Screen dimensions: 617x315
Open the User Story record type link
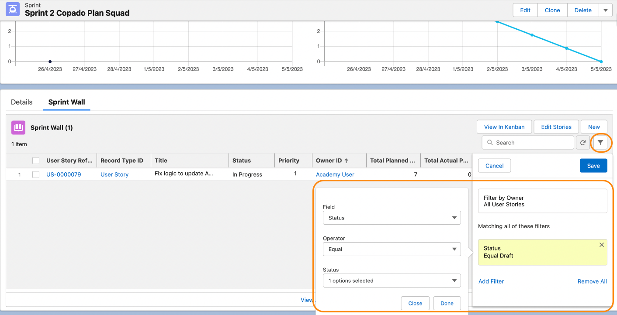pyautogui.click(x=114, y=175)
